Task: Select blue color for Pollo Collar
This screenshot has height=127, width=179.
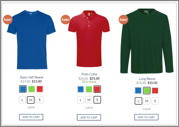Action: [x=81, y=89]
